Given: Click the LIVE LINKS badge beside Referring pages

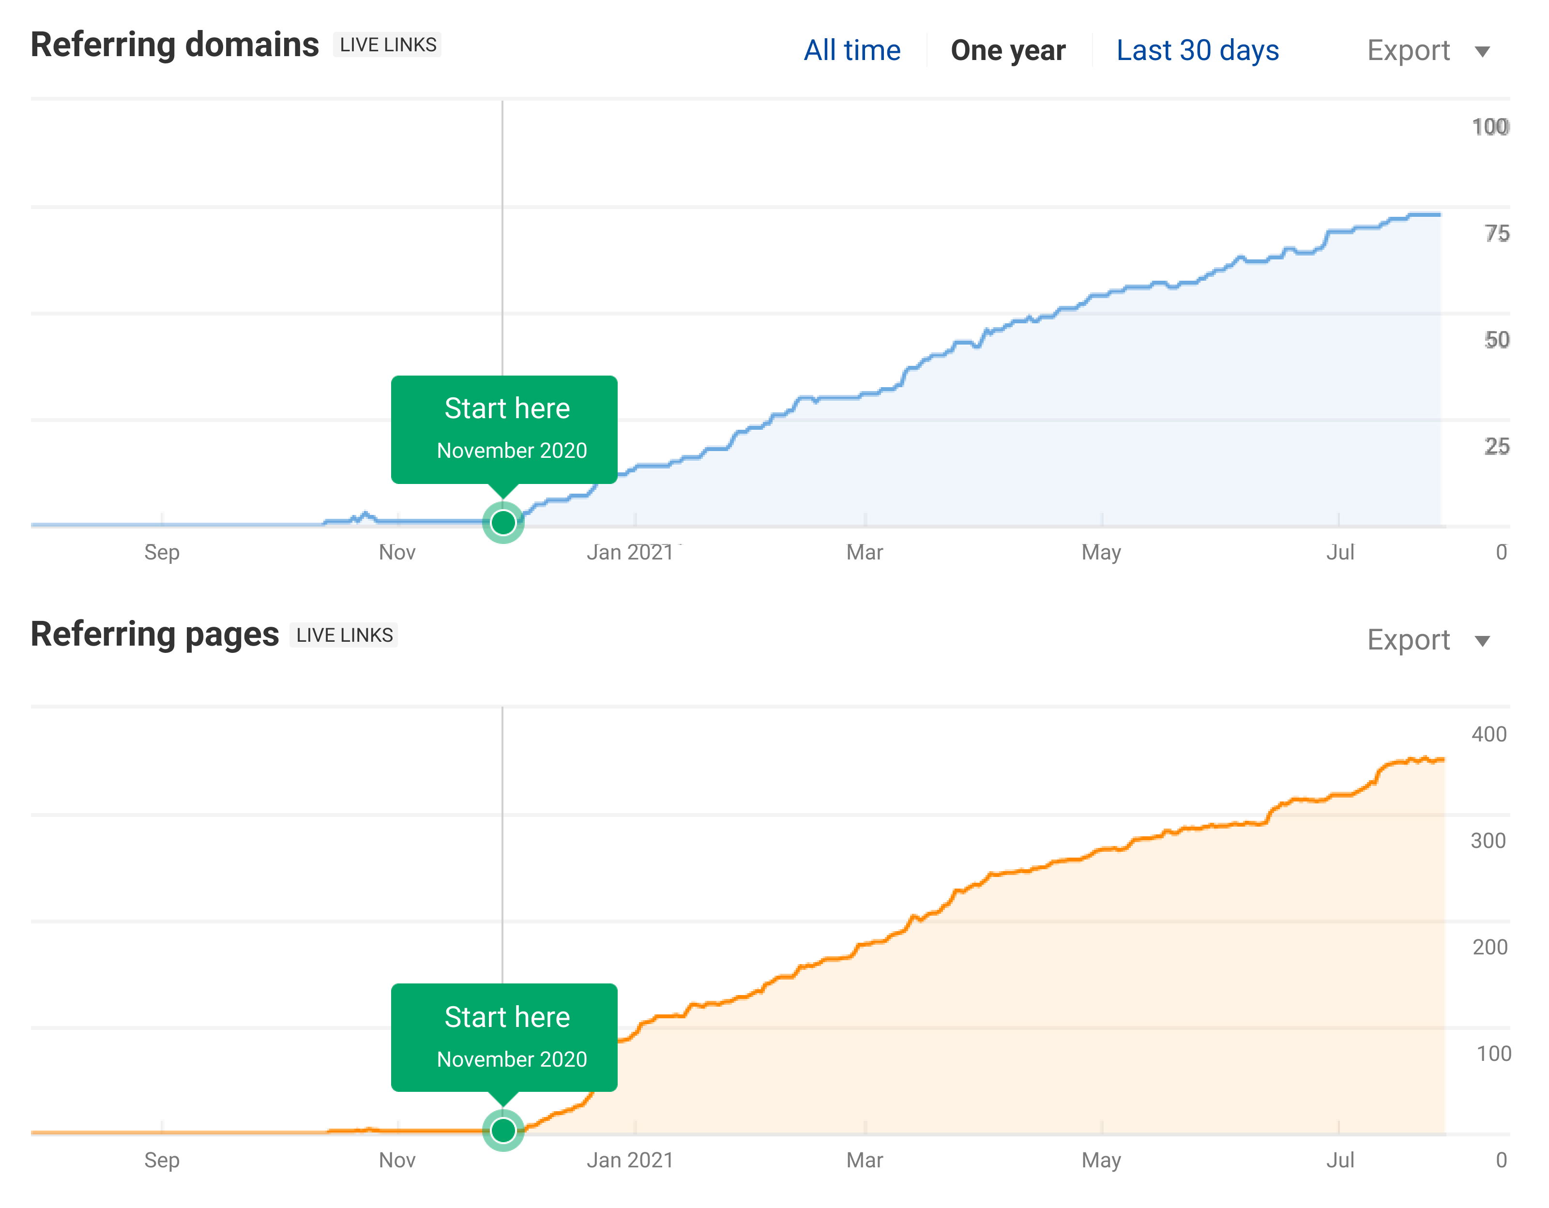Looking at the screenshot, I should (345, 635).
